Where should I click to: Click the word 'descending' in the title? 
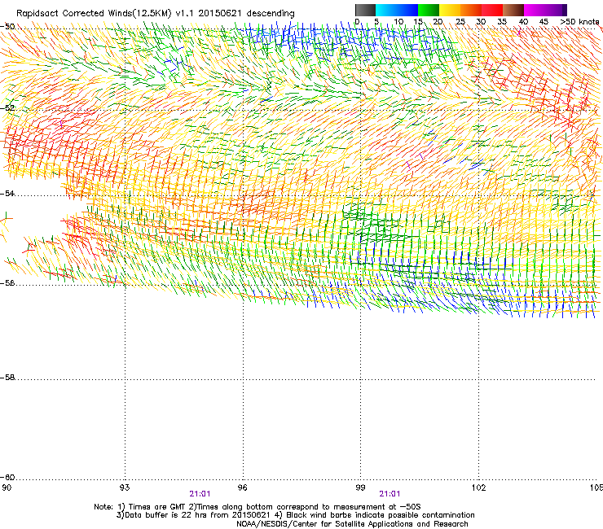click(x=271, y=14)
